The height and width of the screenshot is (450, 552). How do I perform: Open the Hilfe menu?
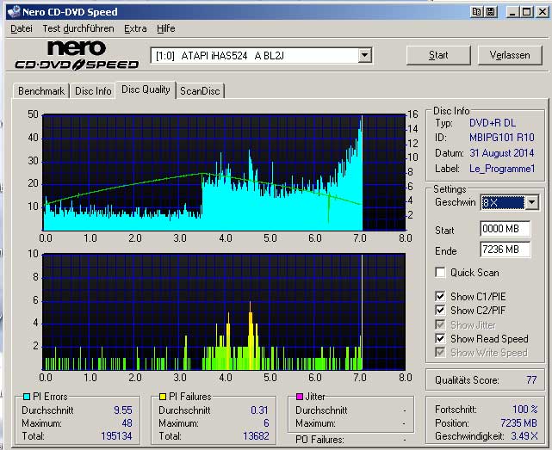coord(166,28)
